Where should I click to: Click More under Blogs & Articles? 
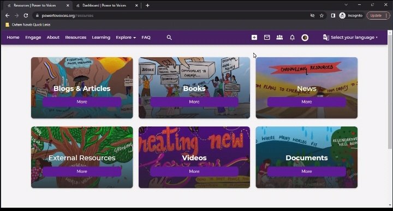(x=82, y=102)
